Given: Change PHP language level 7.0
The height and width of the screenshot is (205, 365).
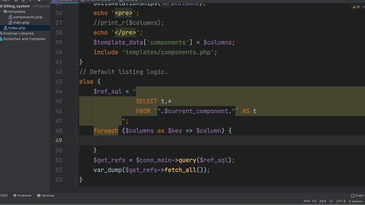Looking at the screenshot, I should (310, 201).
